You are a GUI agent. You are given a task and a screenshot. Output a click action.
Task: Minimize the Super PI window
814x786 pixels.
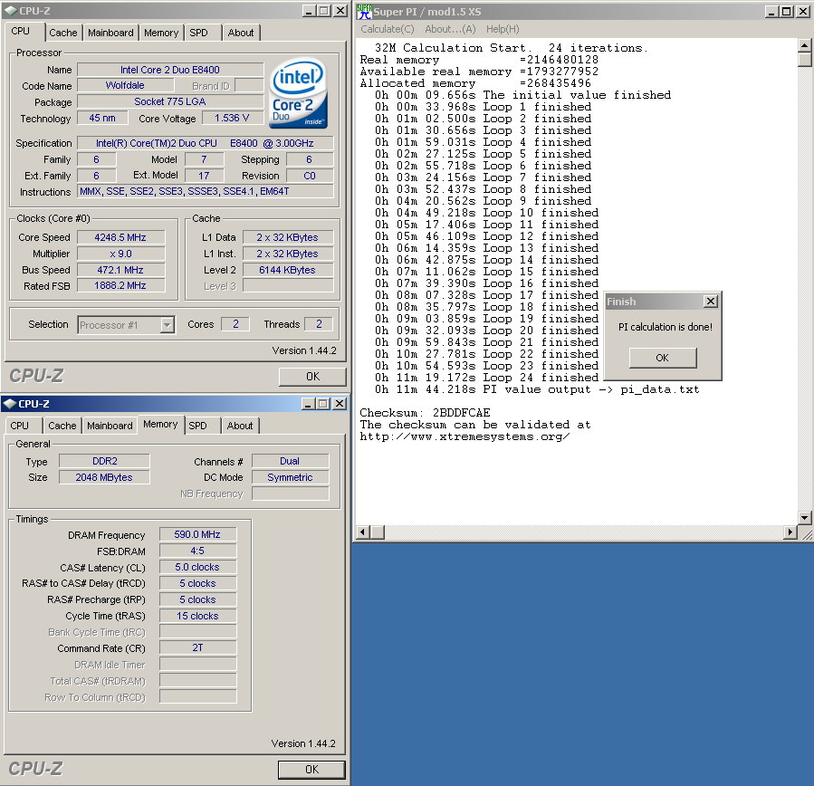pos(772,11)
